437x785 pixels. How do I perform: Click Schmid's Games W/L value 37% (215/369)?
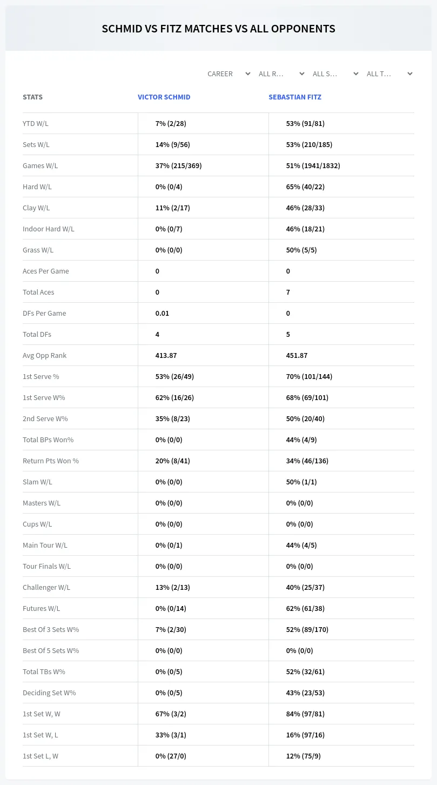pos(179,165)
